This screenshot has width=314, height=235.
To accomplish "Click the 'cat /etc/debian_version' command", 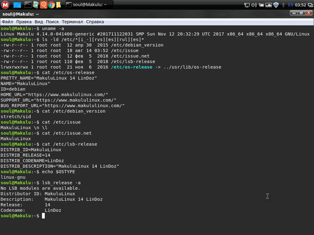I will click(x=74, y=111).
